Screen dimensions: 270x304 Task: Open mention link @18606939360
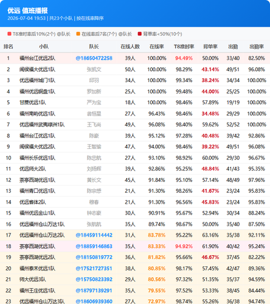pos(94,302)
